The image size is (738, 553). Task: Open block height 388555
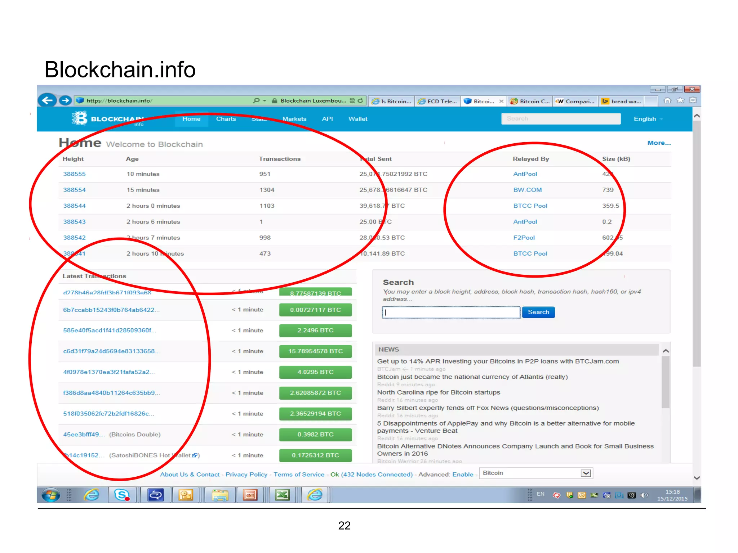tap(75, 174)
